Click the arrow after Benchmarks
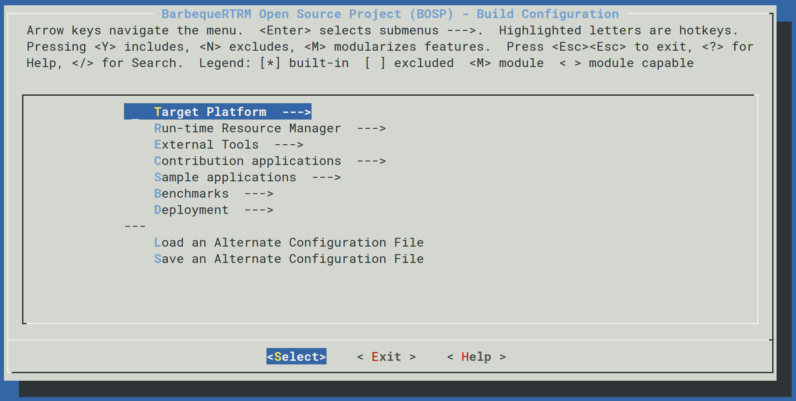This screenshot has width=796, height=401. (x=259, y=194)
